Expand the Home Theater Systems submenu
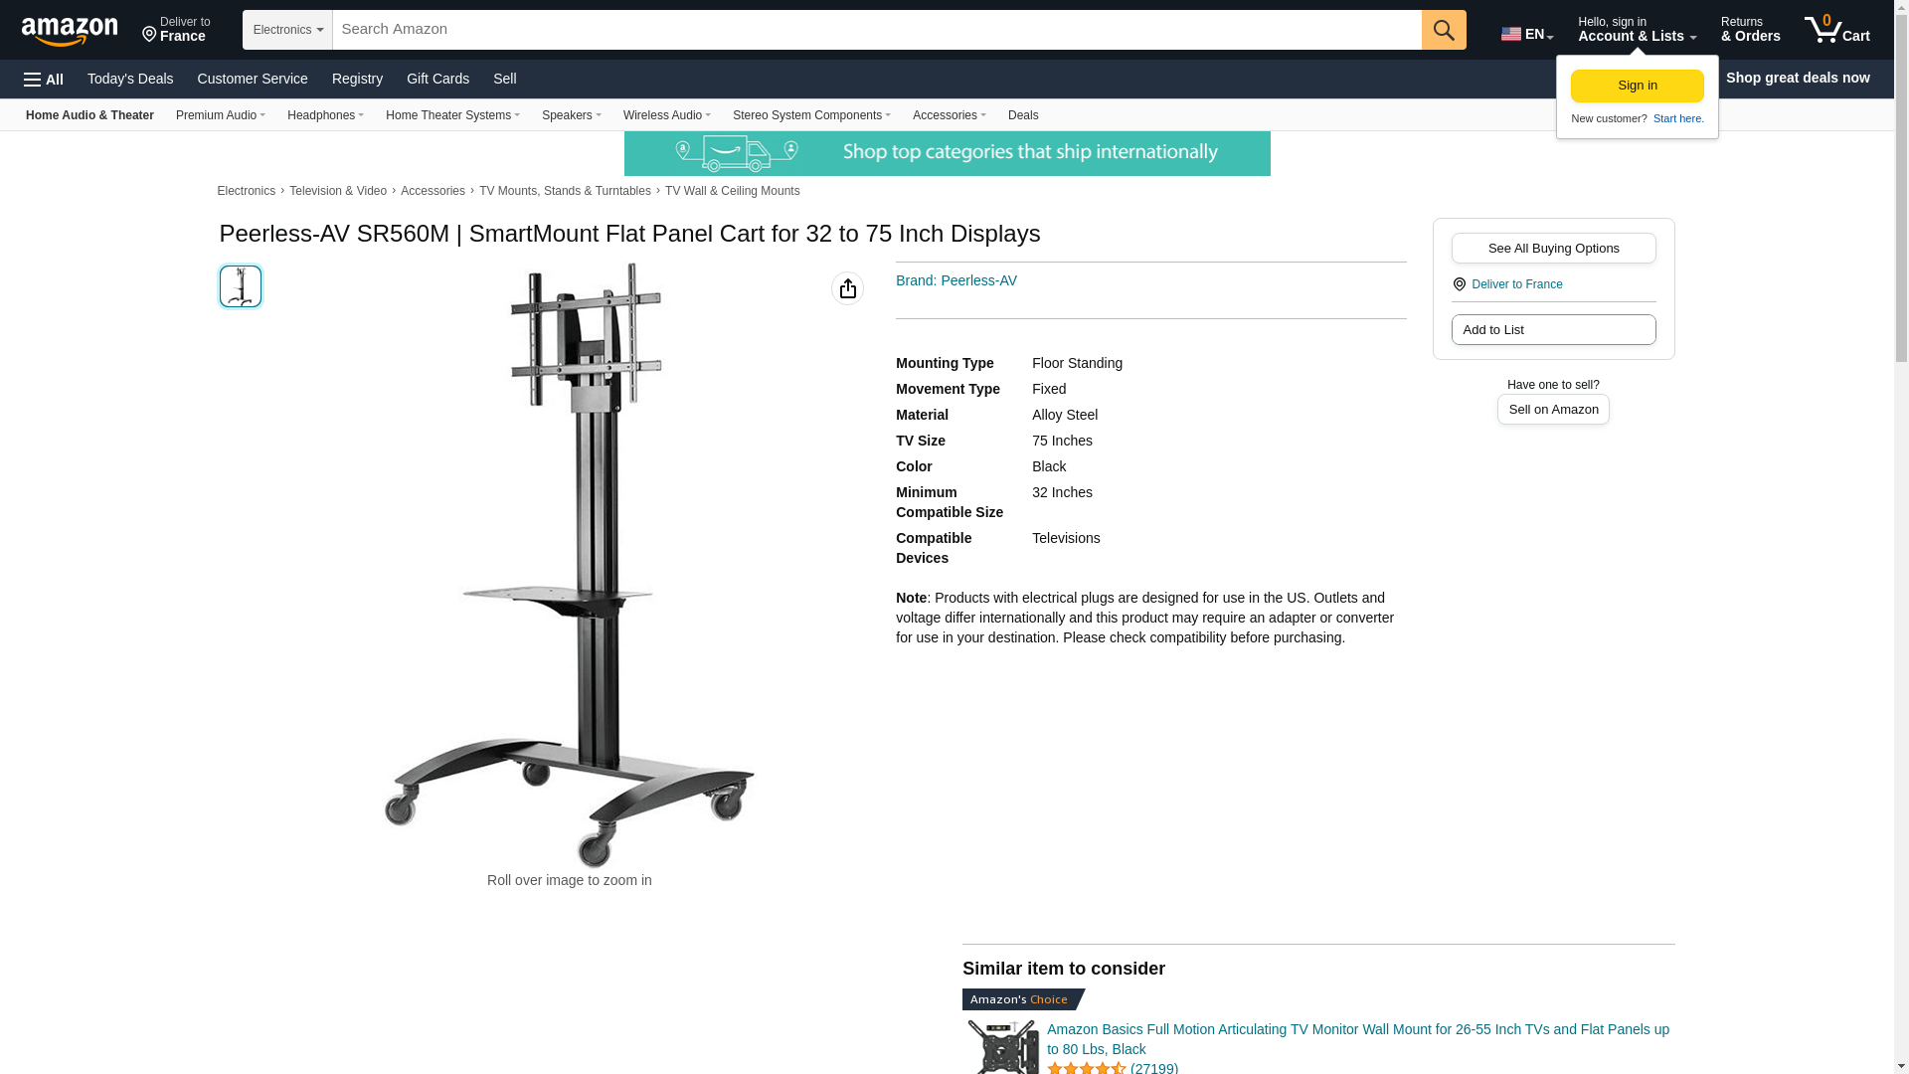The height and width of the screenshot is (1074, 1909). click(x=452, y=115)
